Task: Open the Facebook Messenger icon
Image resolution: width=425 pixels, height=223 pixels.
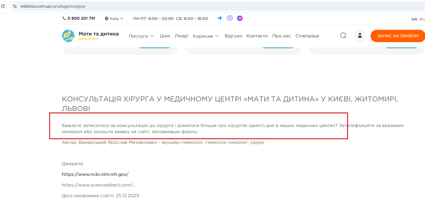Action: (x=240, y=18)
